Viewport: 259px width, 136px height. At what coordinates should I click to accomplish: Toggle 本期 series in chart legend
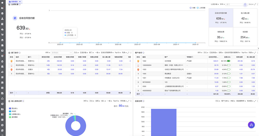click(x=192, y=8)
